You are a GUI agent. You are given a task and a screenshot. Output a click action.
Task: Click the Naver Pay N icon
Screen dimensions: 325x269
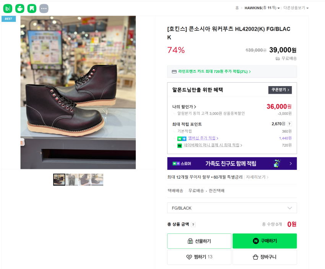[179, 145]
